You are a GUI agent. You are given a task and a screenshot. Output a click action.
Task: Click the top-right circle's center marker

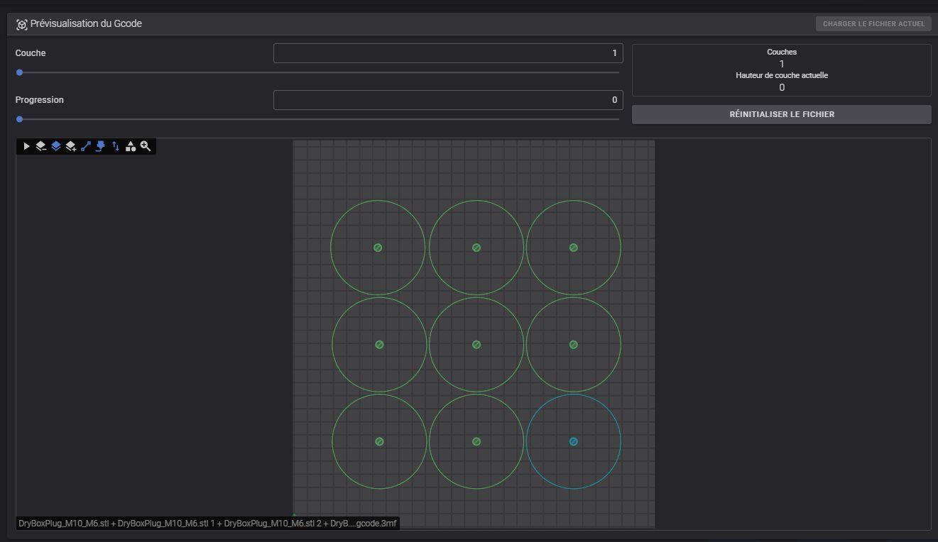click(x=574, y=248)
